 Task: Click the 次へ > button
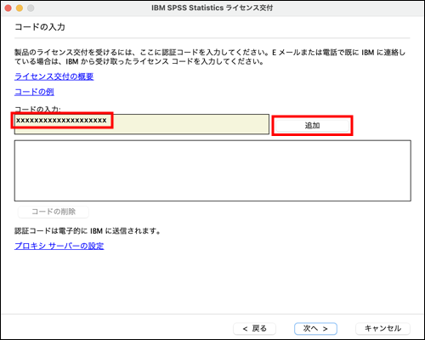coord(315,329)
